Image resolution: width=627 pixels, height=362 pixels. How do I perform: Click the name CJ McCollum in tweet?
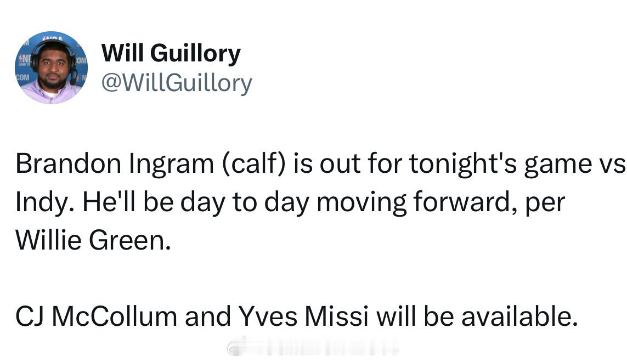[x=97, y=316]
